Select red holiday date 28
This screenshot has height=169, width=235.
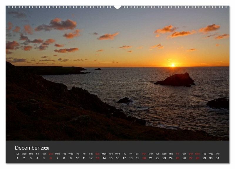click(197, 158)
